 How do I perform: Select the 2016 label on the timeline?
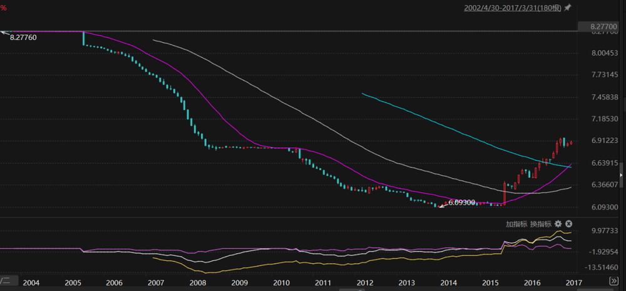click(x=531, y=283)
